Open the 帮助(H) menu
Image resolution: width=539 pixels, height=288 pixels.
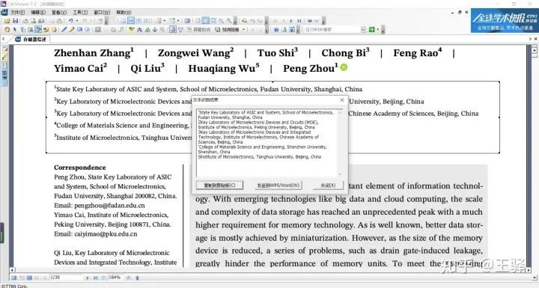[124, 13]
